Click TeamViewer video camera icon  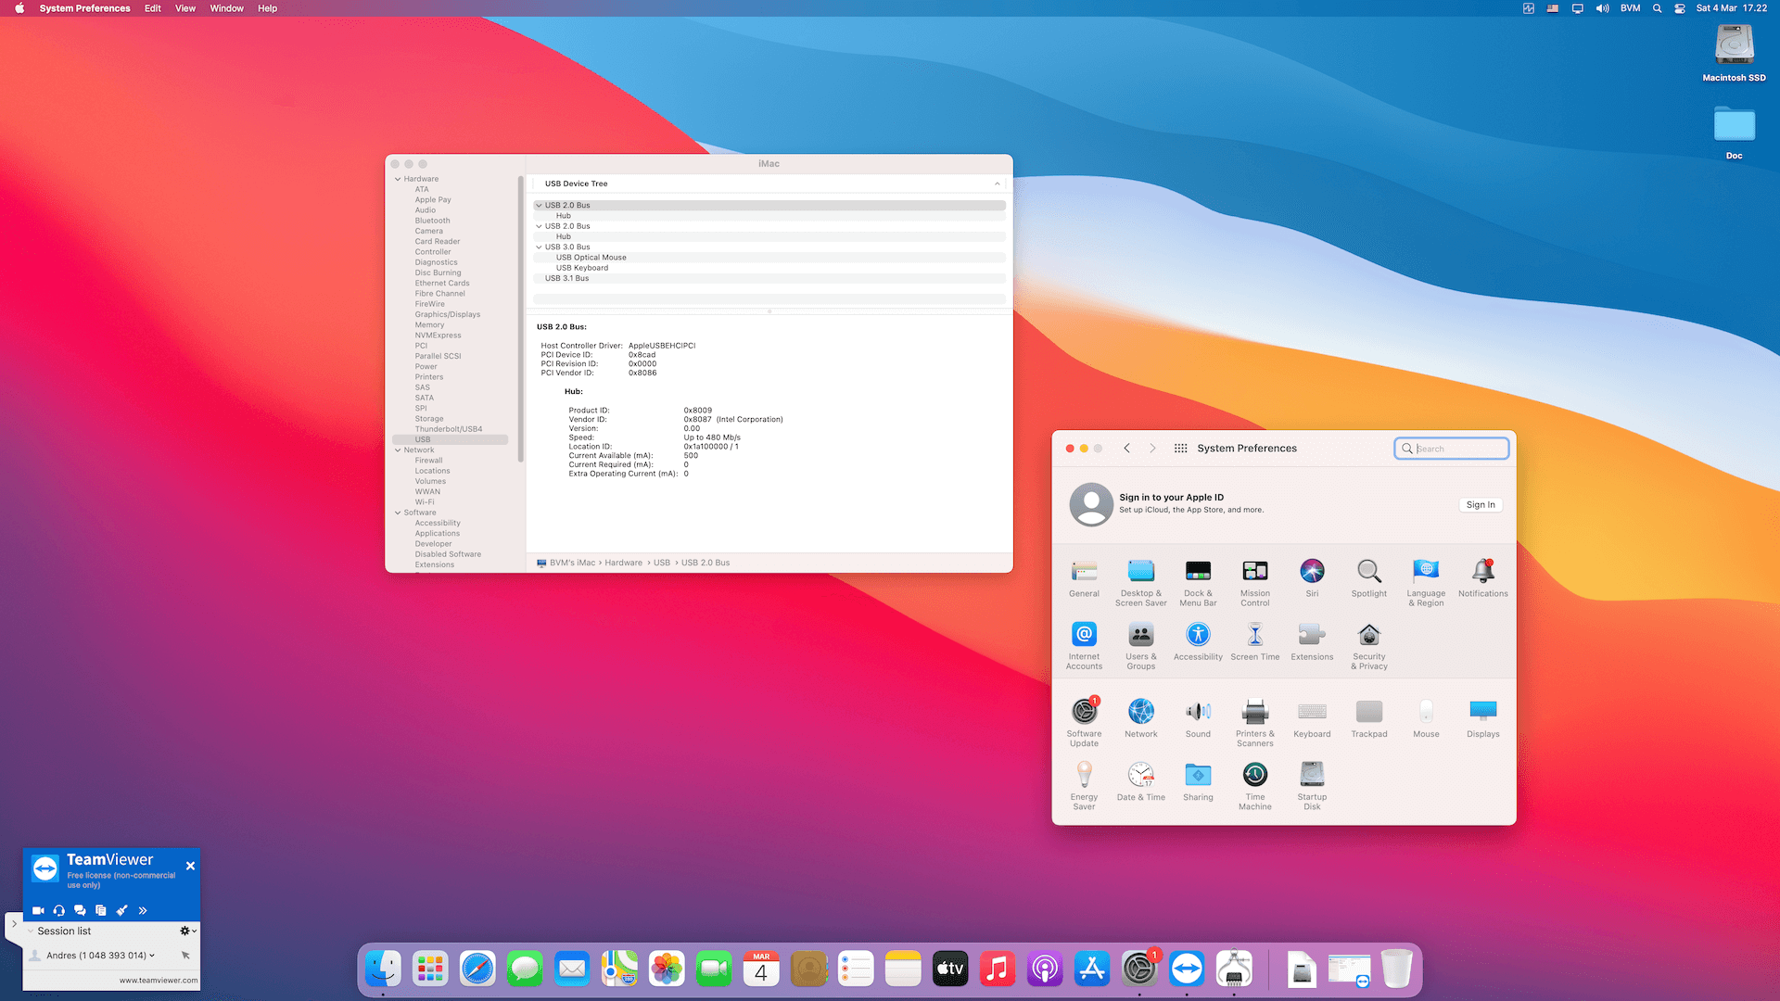(38, 910)
